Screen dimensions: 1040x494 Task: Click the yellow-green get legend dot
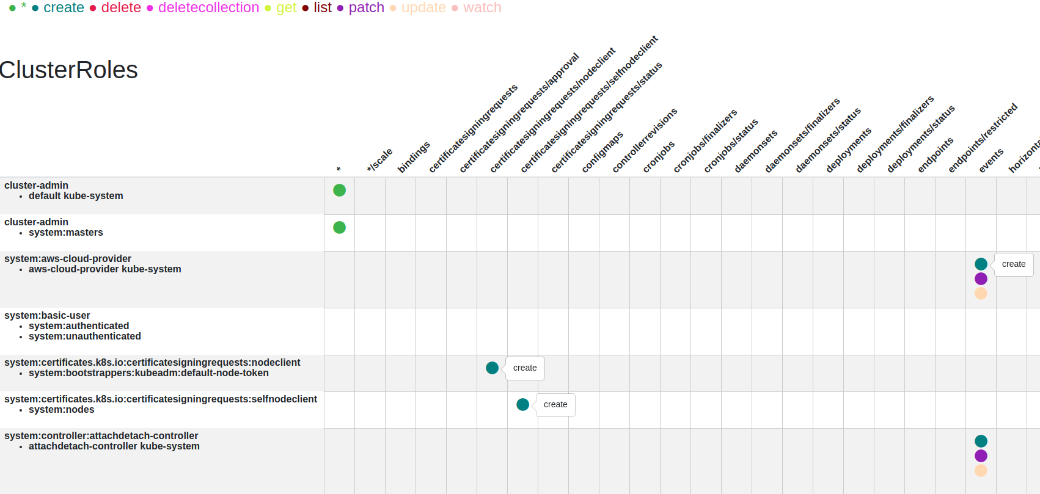268,9
